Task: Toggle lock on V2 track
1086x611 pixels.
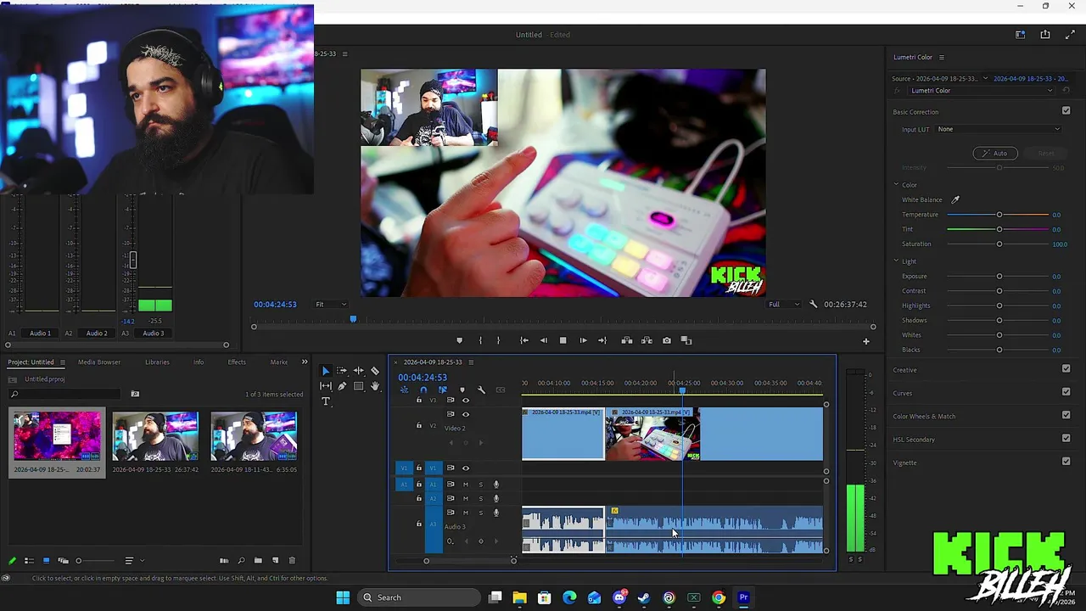Action: pyautogui.click(x=418, y=425)
